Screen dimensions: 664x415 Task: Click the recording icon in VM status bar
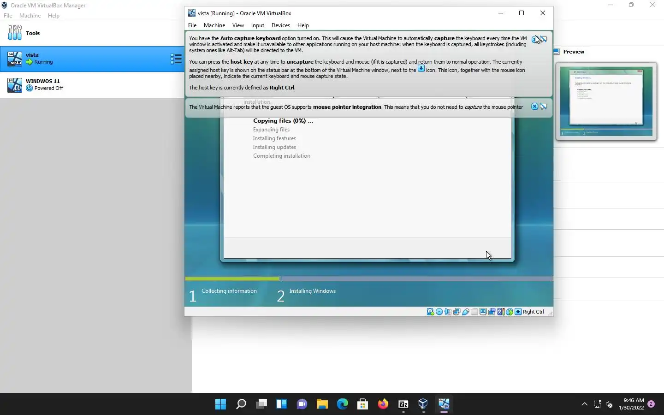(492, 312)
